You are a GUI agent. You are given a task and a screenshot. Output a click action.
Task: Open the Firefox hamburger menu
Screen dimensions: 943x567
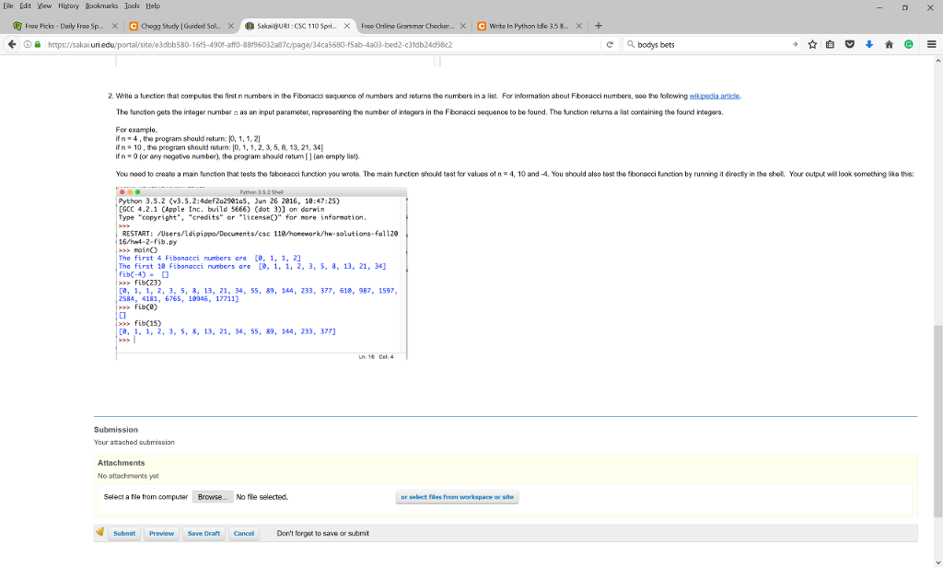pyautogui.click(x=931, y=44)
